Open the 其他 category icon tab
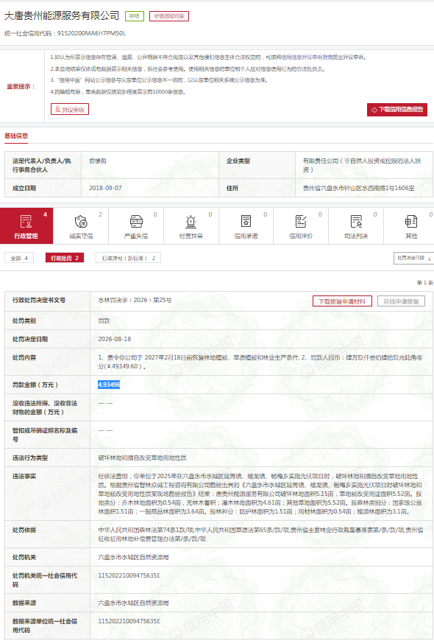Screen dimensions: 434x641 pos(410,222)
